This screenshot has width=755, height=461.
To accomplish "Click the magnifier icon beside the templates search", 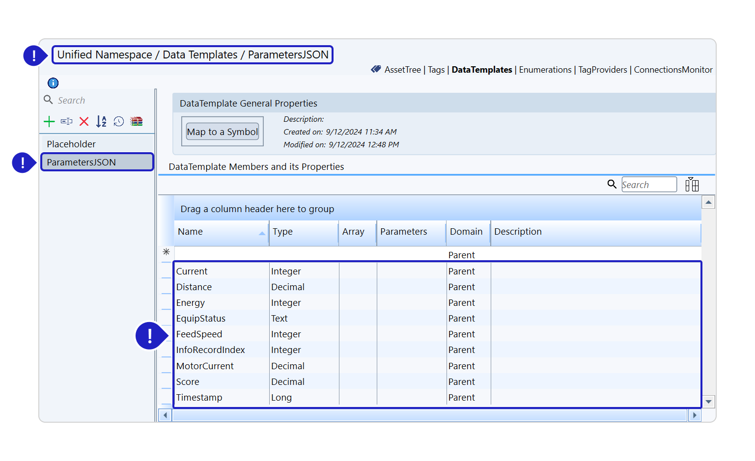I will (48, 100).
